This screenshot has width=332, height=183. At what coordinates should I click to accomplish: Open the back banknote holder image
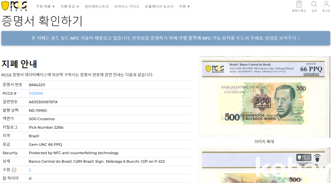click(x=264, y=165)
